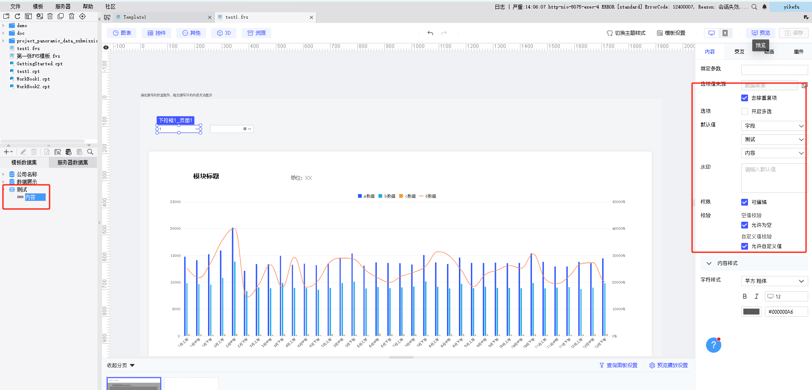Image resolution: width=812 pixels, height=390 pixels.
Task: Collapse the 内容样式 section
Action: (x=709, y=263)
